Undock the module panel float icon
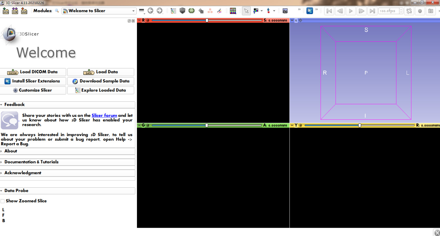Viewport: 440px width, 236px height. click(x=129, y=21)
